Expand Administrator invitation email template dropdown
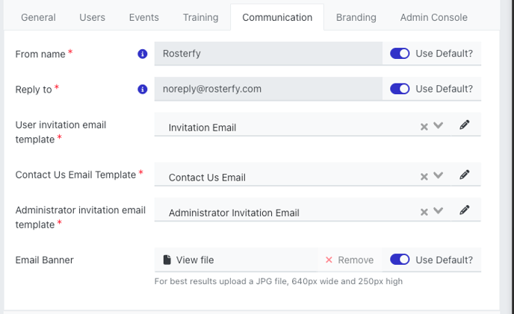The image size is (514, 314). 439,211
